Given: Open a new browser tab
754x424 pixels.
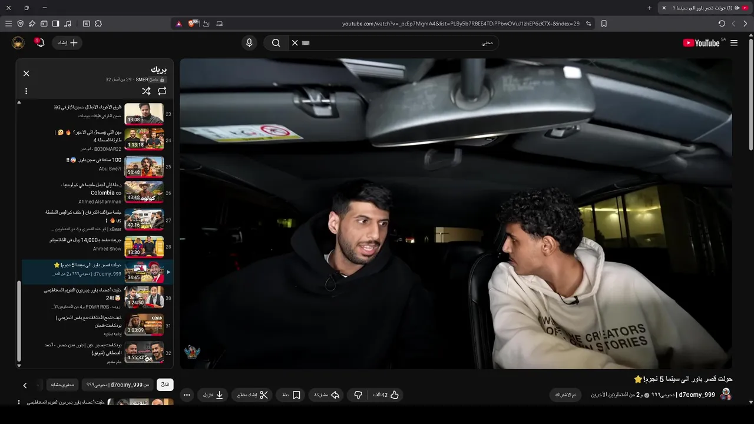Looking at the screenshot, I should tap(650, 8).
